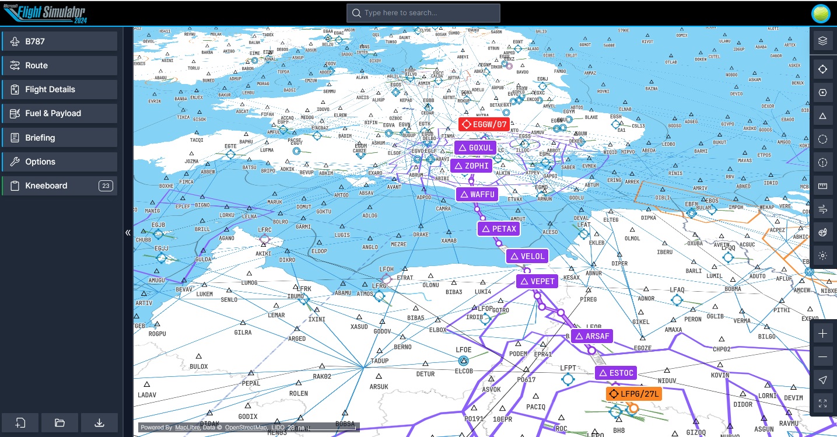
Task: Open the tennis ball profile avatar
Action: pos(821,13)
